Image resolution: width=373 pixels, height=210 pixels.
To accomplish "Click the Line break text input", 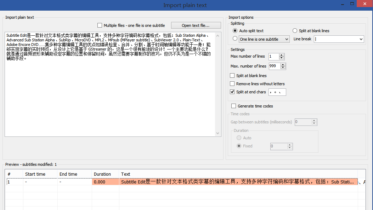I will (x=336, y=39).
